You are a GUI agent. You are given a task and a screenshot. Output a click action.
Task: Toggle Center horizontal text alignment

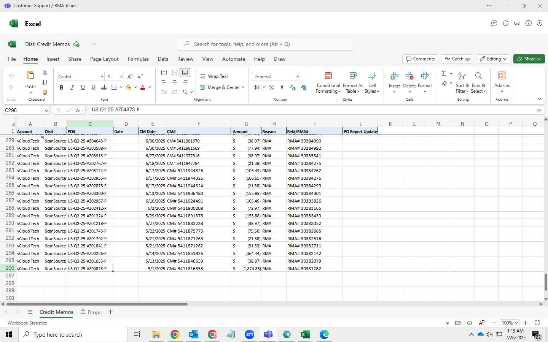click(175, 82)
